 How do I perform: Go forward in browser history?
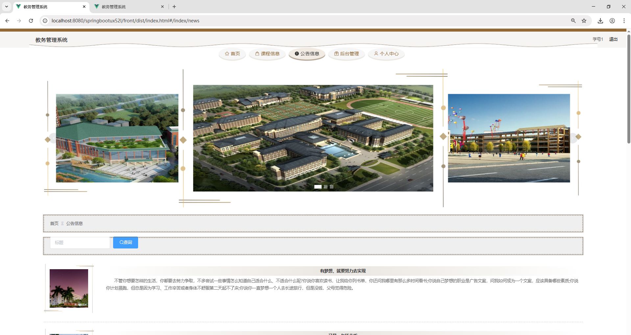click(19, 21)
